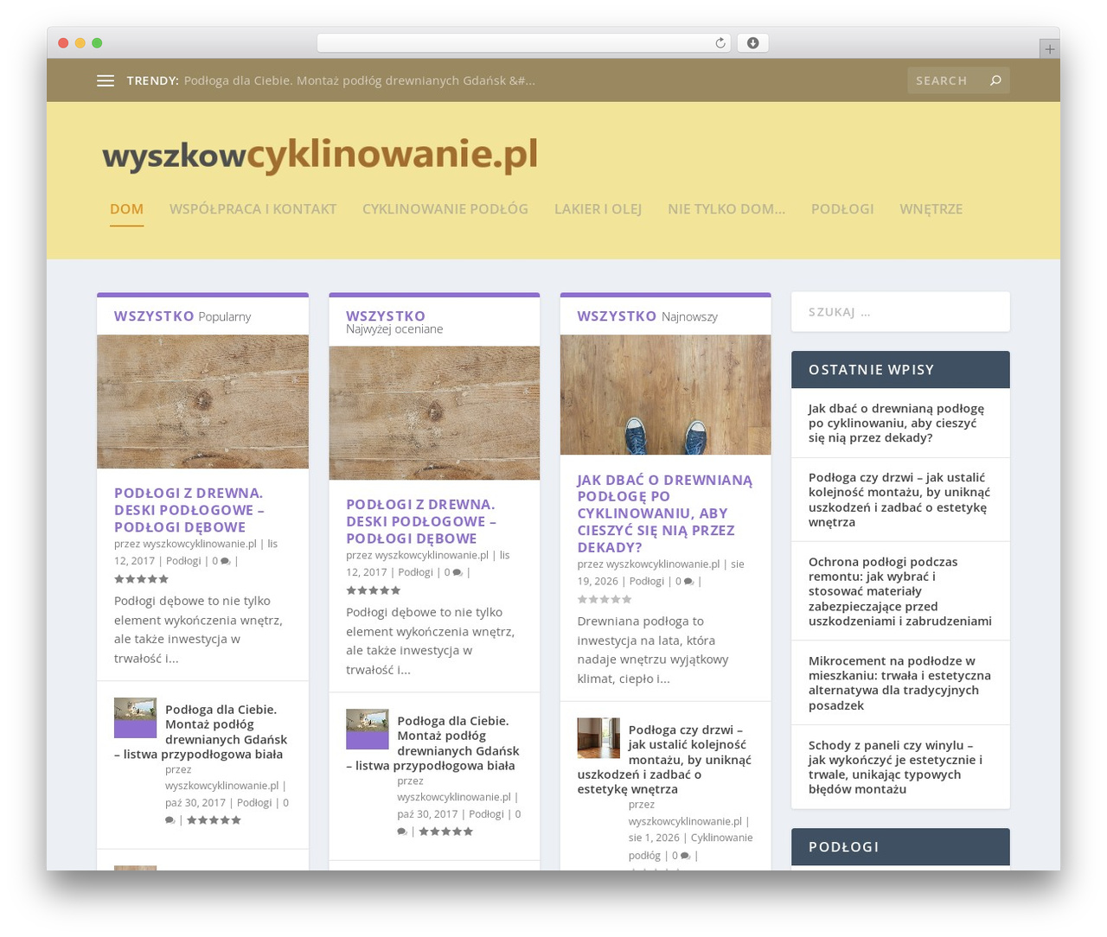Click star rating under Najwyżej oceniane first post
1107x937 pixels.
(374, 590)
